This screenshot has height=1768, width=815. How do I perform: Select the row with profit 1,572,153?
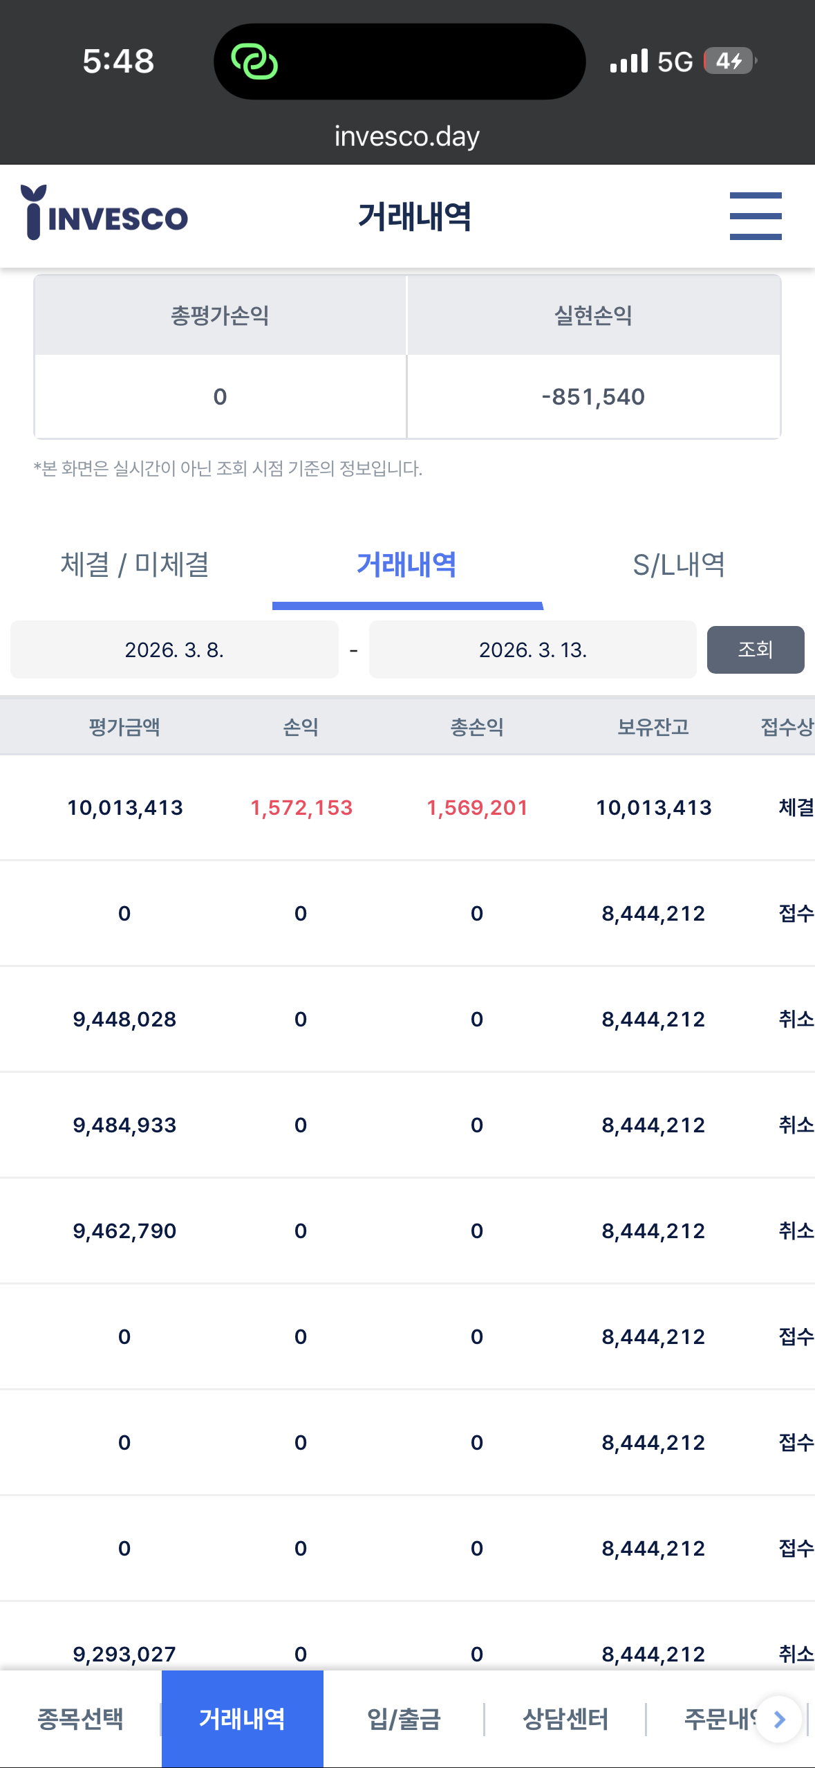coord(407,808)
